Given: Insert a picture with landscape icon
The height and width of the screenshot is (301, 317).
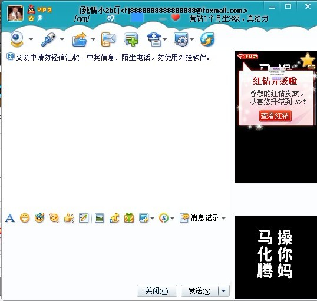Looking at the screenshot, I should point(99,218).
